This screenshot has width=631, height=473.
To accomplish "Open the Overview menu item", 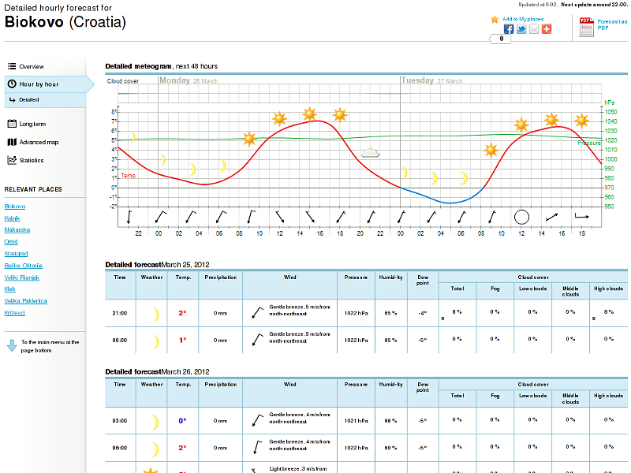I will coord(32,66).
